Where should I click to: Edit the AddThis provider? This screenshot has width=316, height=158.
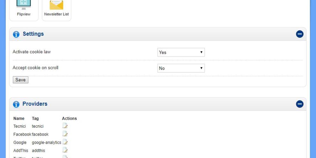click(x=65, y=150)
